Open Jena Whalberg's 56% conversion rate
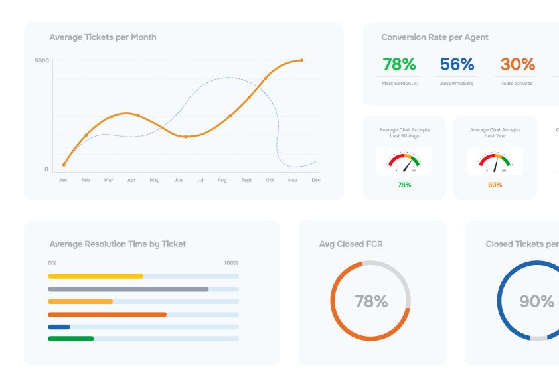 pyautogui.click(x=457, y=64)
